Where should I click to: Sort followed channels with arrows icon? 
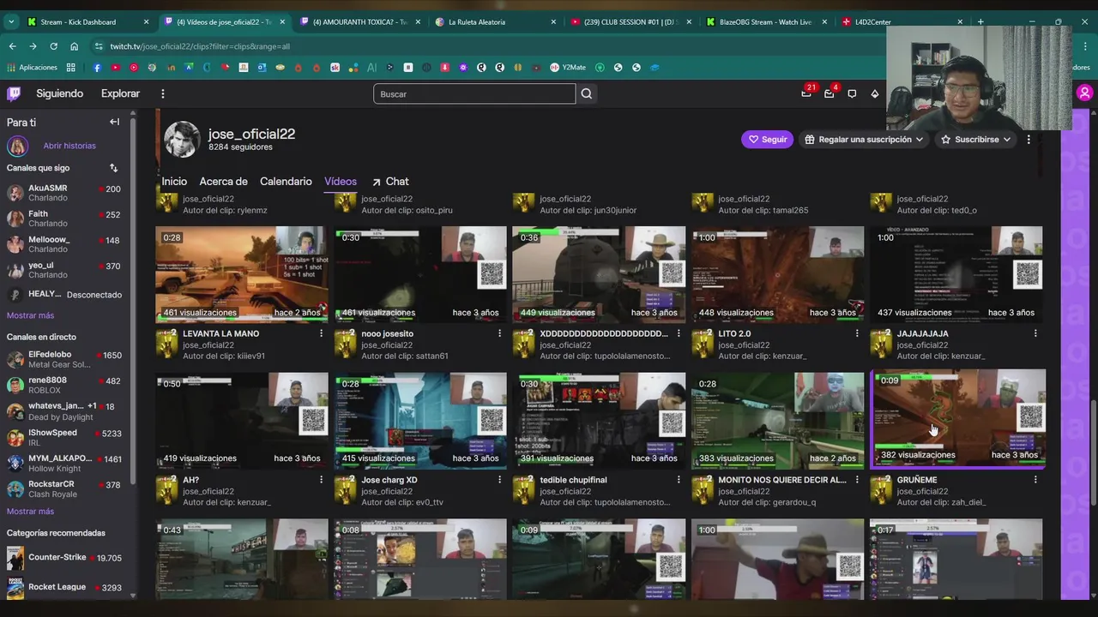tap(113, 168)
